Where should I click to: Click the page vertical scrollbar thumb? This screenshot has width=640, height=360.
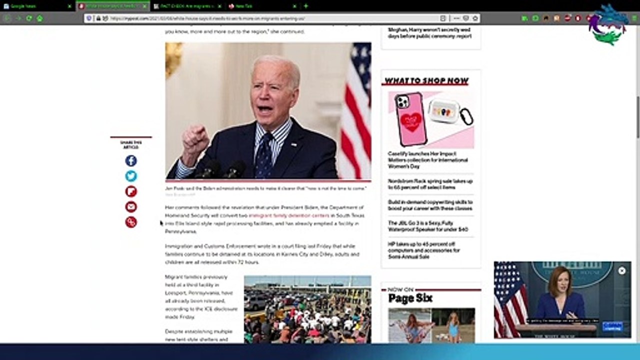[638, 117]
